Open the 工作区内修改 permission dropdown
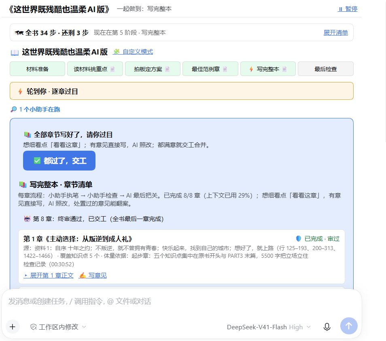386x341 pixels. tap(58, 327)
